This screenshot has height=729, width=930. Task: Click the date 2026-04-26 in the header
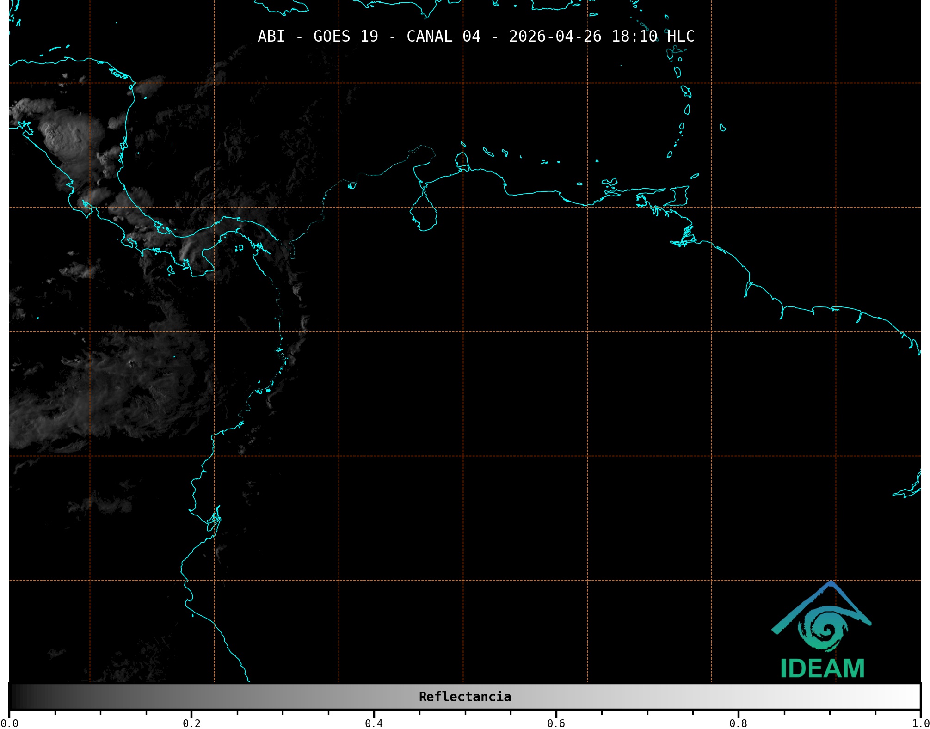point(555,37)
